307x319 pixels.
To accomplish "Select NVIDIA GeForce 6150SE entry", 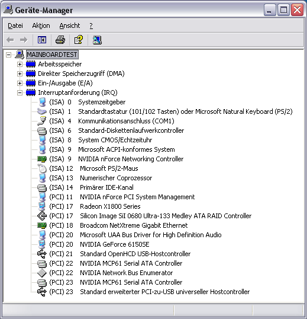I will coord(115,244).
